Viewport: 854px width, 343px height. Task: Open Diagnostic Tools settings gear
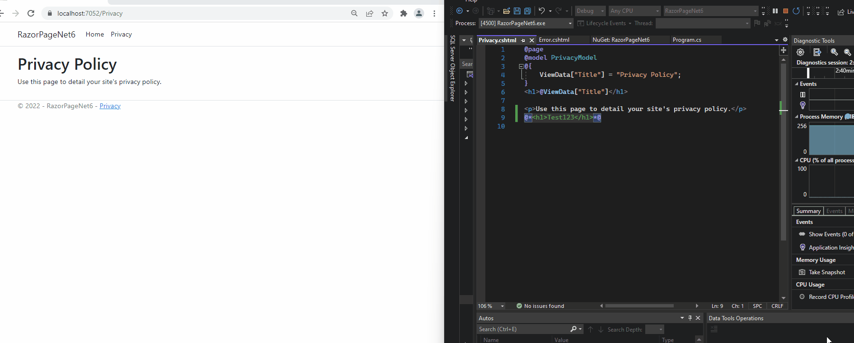[x=800, y=52]
